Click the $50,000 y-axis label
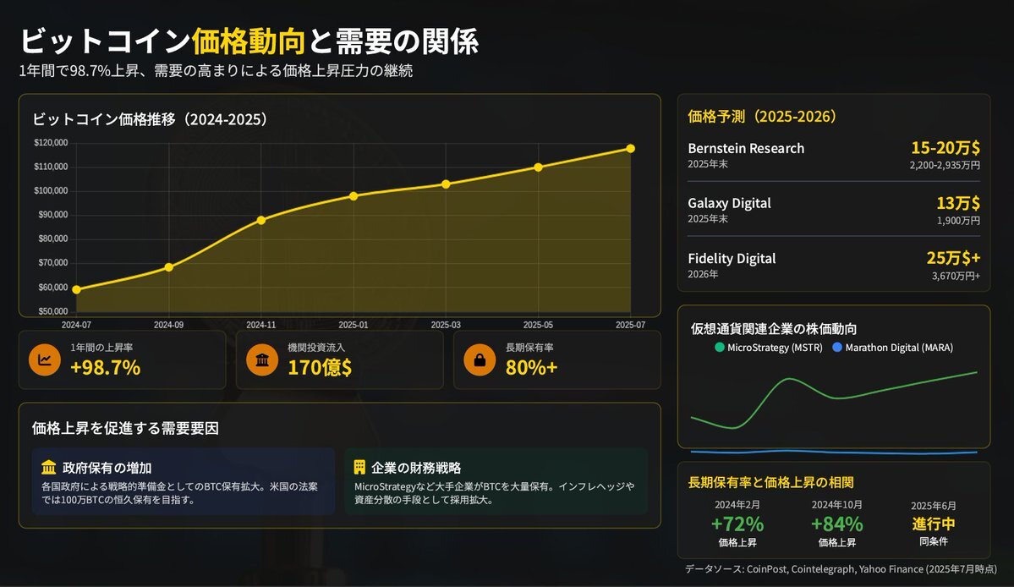The width and height of the screenshot is (1014, 587). pyautogui.click(x=52, y=311)
